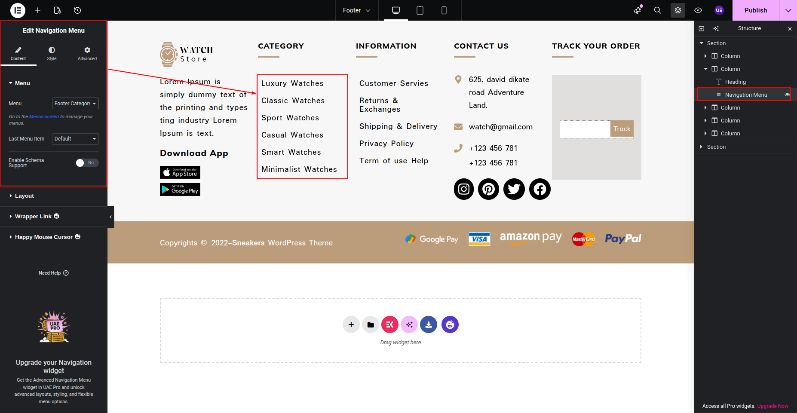This screenshot has width=797, height=413.
Task: Click the preview changes eye icon
Action: (x=698, y=10)
